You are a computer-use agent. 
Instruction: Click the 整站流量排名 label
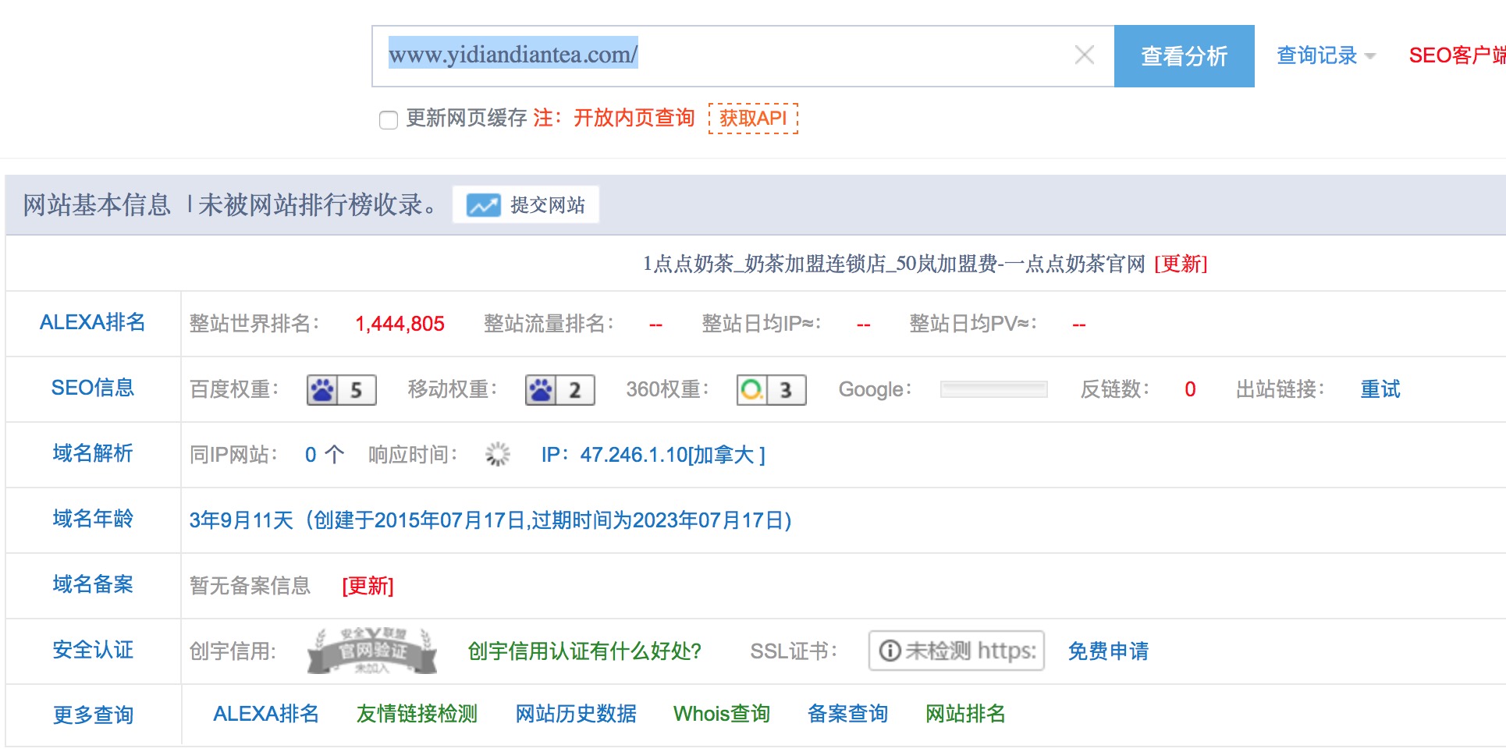[549, 324]
